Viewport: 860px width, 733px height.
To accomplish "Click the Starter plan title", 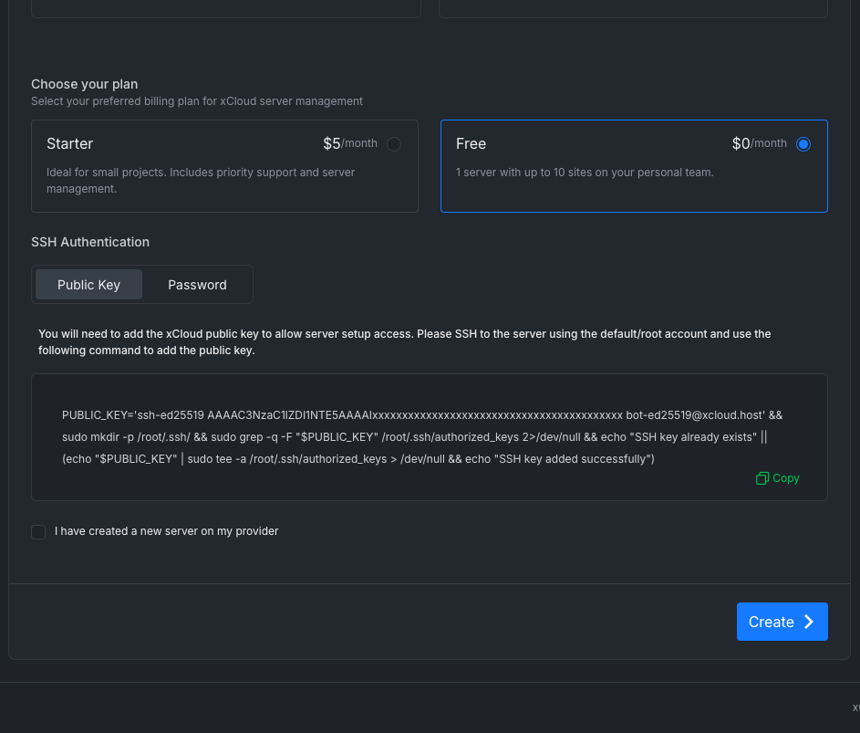I will click(69, 144).
